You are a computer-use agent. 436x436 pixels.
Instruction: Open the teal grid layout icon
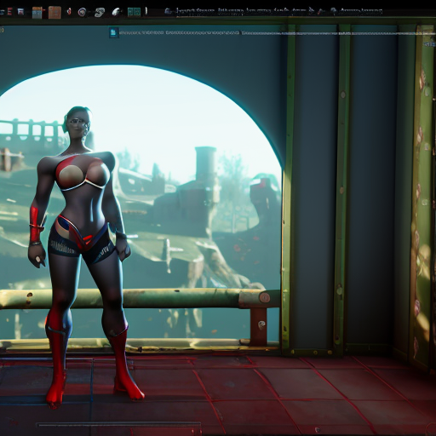pos(134,12)
